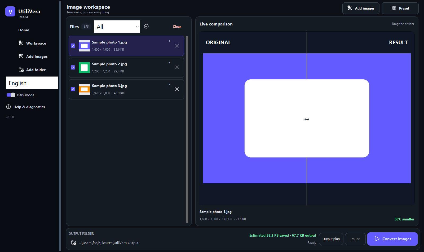Click the status dot on Sample photo 2.jpg

[x=169, y=63]
